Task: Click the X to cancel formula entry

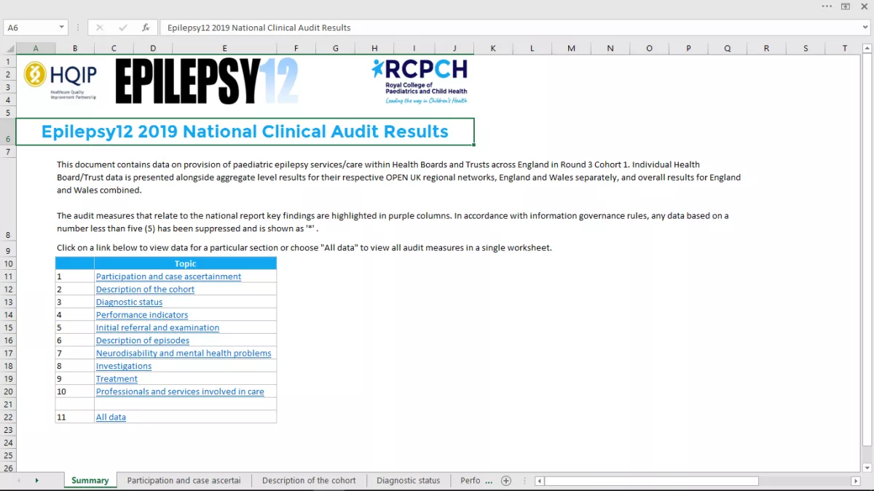Action: (x=99, y=27)
